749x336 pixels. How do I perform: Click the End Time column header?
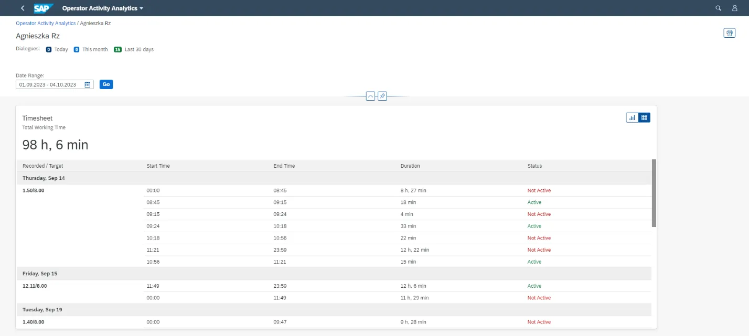(x=284, y=166)
